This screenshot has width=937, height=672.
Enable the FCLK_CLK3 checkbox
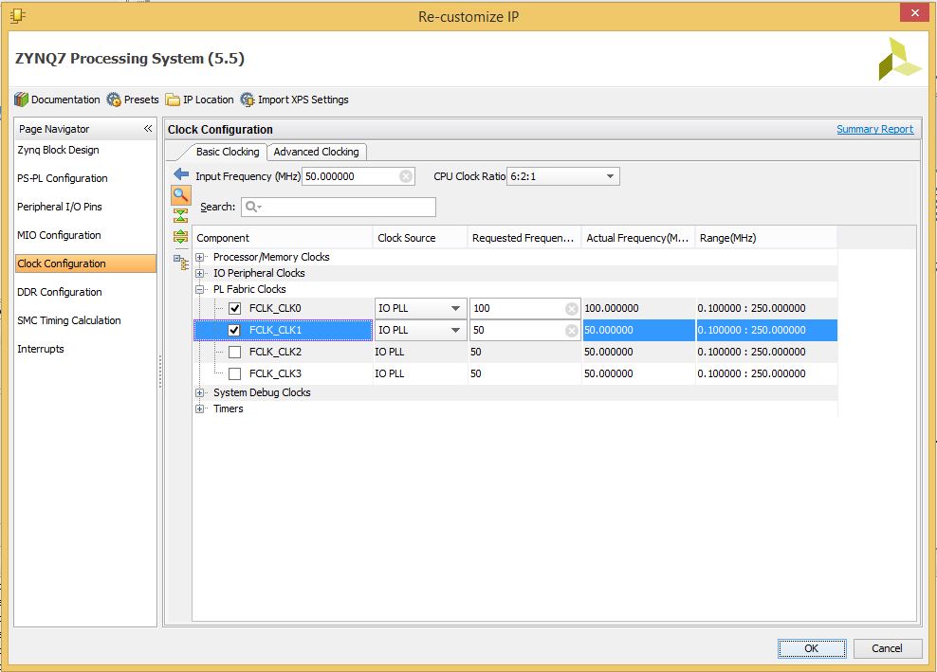(x=235, y=373)
